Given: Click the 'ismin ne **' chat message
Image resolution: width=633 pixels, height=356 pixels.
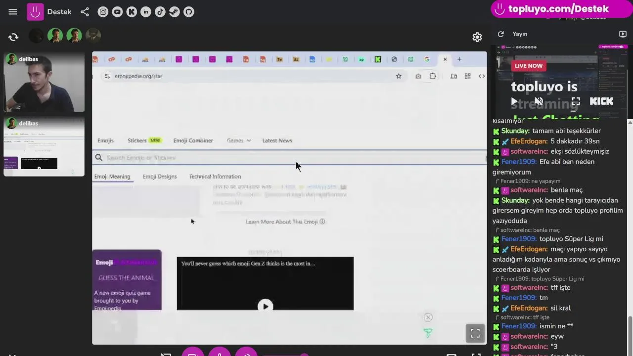Looking at the screenshot, I should pyautogui.click(x=556, y=326).
